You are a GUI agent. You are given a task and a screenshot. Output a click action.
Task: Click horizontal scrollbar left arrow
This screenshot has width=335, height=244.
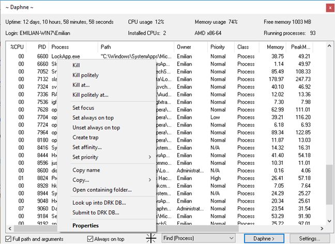[10, 228]
